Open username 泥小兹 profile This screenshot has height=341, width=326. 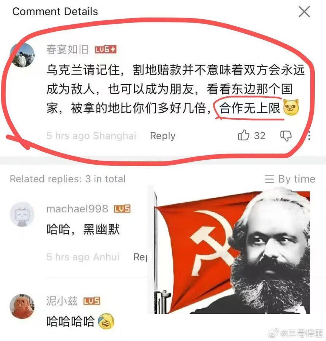[62, 301]
